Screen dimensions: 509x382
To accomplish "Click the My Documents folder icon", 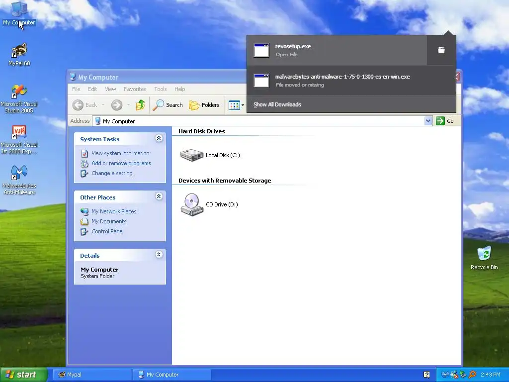I will tap(85, 221).
